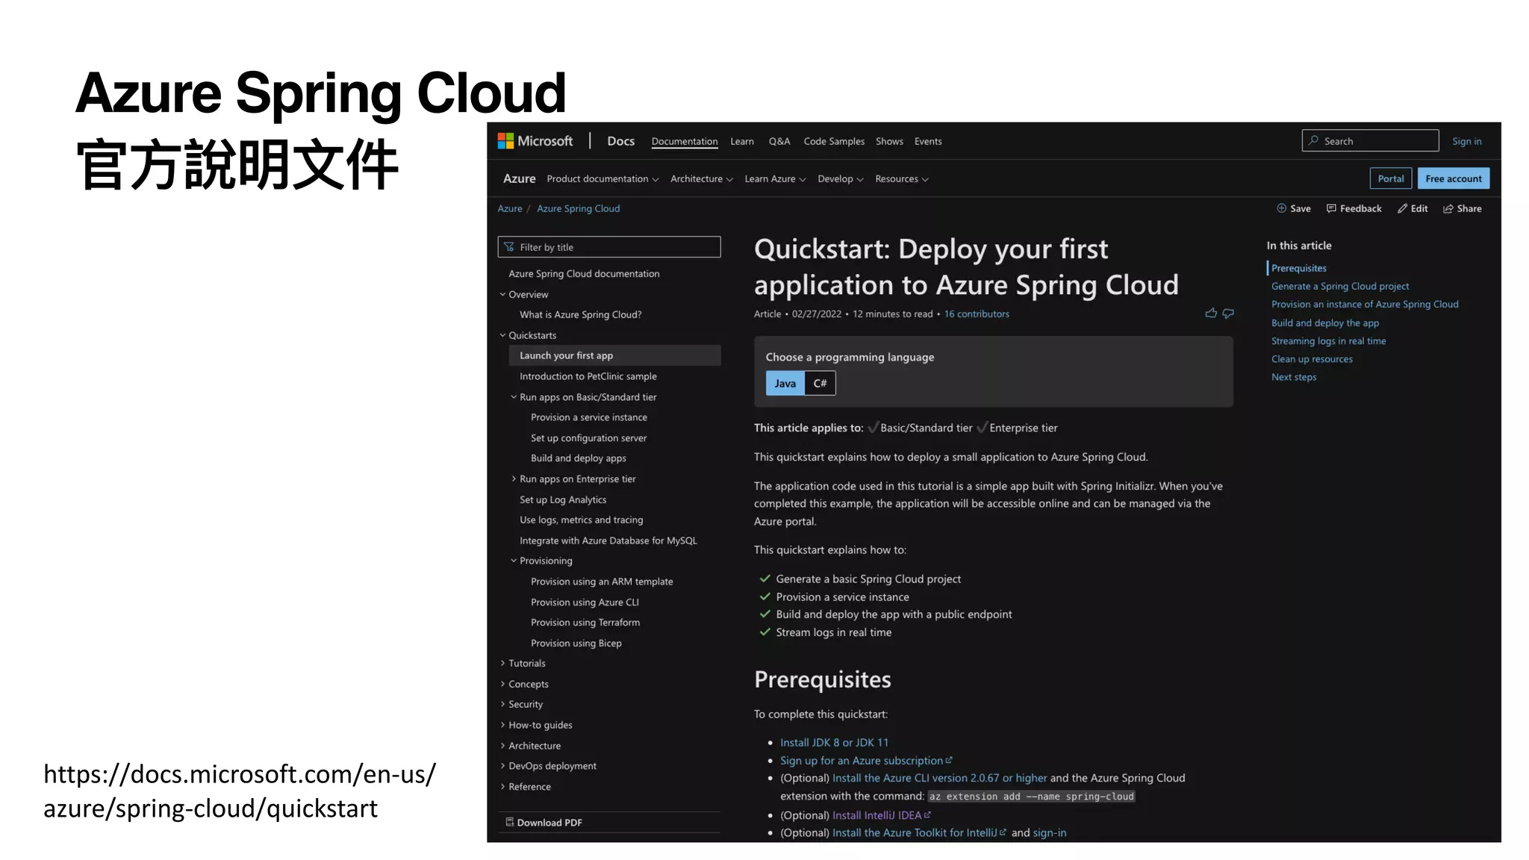Open the 16 contributors link
The height and width of the screenshot is (860, 1529).
977,314
